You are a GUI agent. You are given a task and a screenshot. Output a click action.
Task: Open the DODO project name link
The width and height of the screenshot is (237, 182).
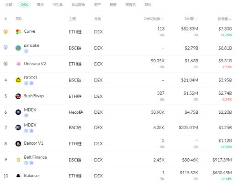31,77
